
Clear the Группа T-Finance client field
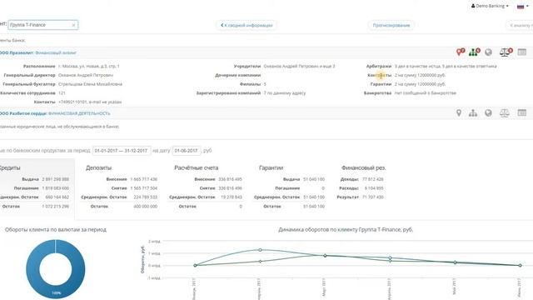(73, 25)
